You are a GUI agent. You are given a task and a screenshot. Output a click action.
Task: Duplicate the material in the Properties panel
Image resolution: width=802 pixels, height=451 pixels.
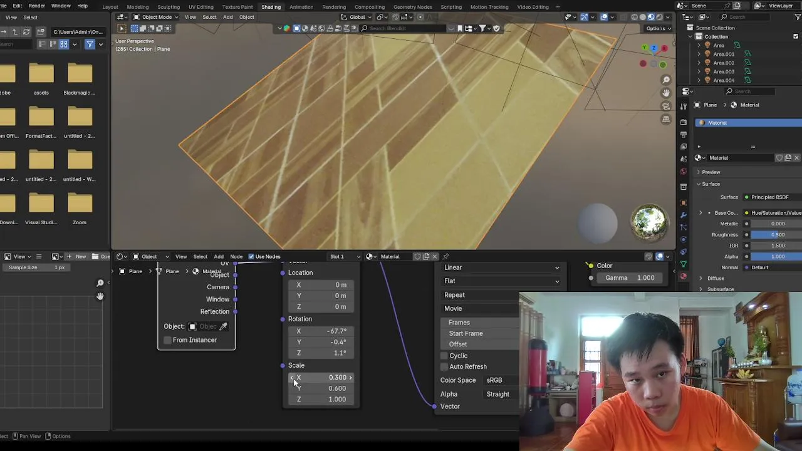click(788, 158)
